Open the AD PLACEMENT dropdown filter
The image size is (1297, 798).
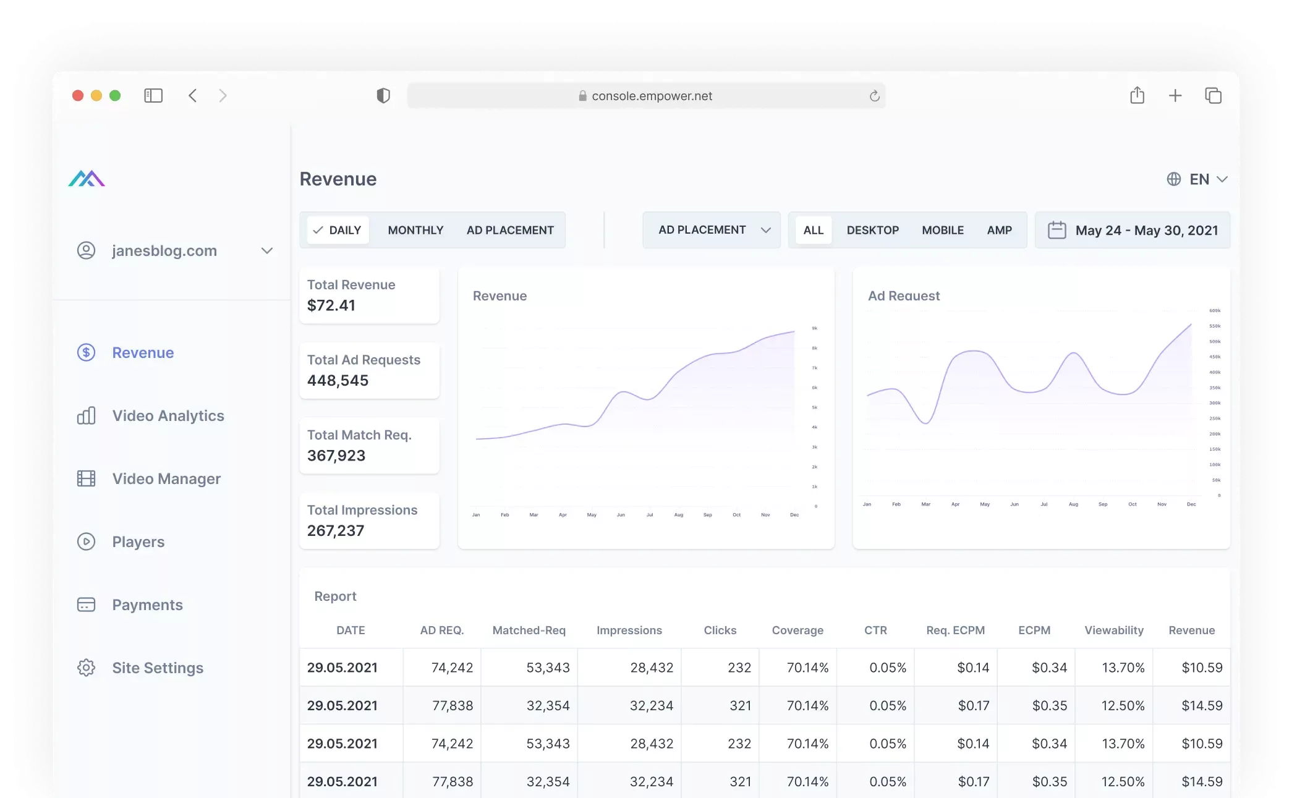712,230
